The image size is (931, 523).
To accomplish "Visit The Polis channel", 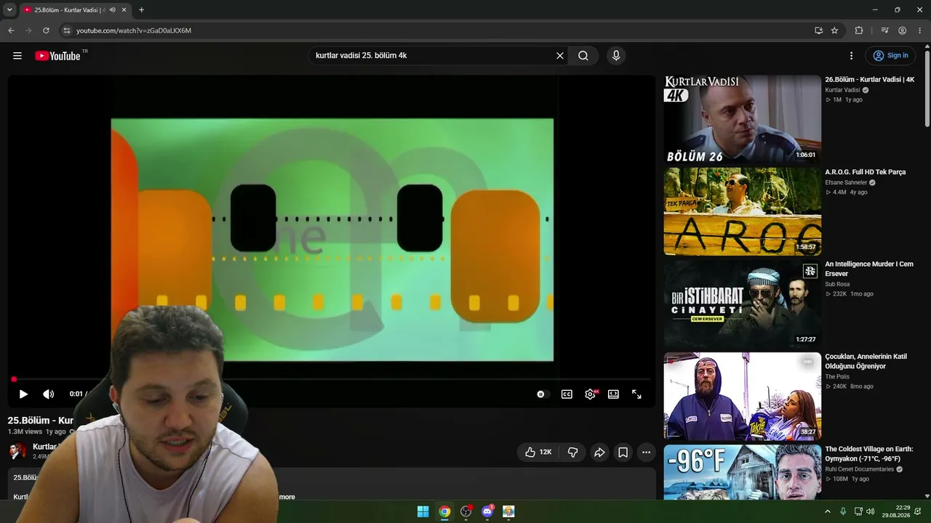I will [x=837, y=376].
